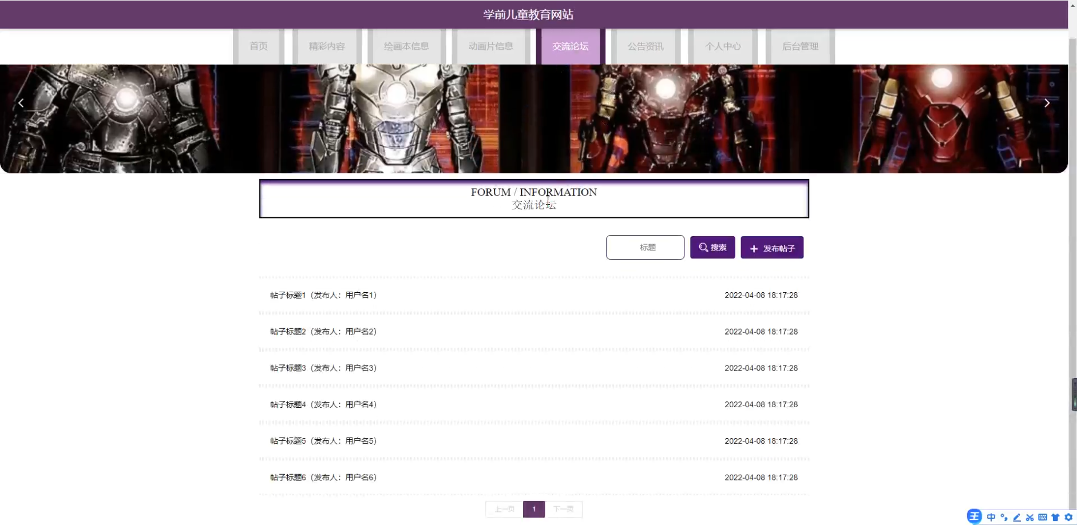
Task: Click the FORUM / INFORMATION heading
Action: click(534, 192)
